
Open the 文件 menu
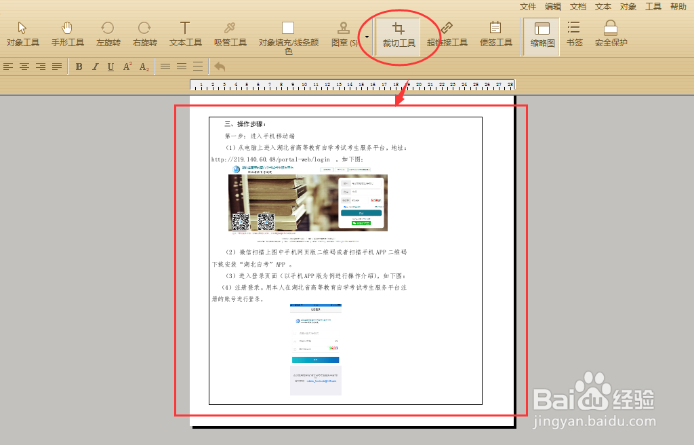pyautogui.click(x=527, y=7)
